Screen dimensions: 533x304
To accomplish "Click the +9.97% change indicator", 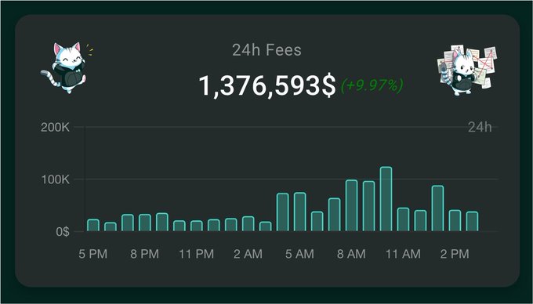I will tap(372, 85).
